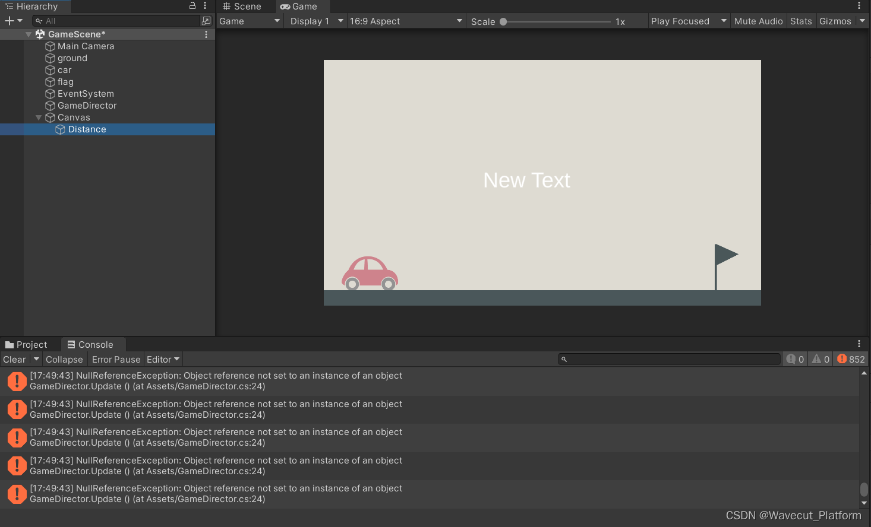Viewport: 871px width, 527px height.
Task: Select the last visible NullReferenceException entry
Action: pyautogui.click(x=429, y=494)
